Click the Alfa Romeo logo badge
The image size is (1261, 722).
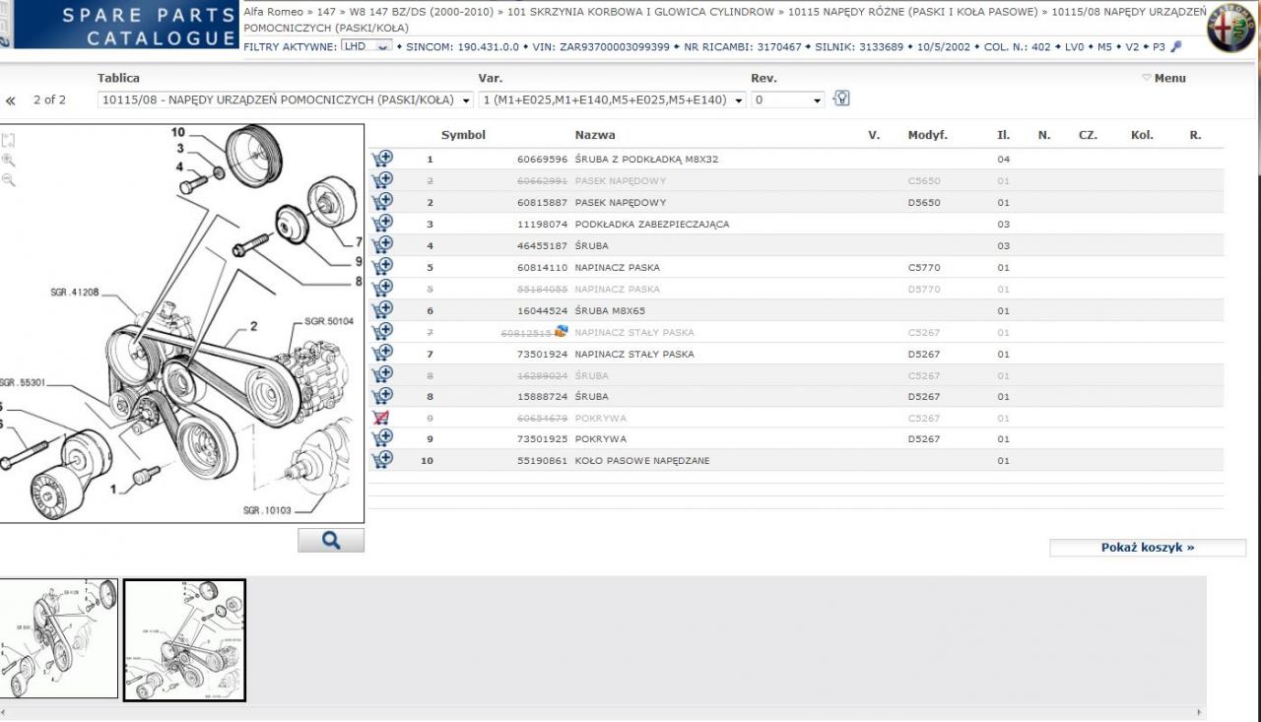click(1232, 27)
